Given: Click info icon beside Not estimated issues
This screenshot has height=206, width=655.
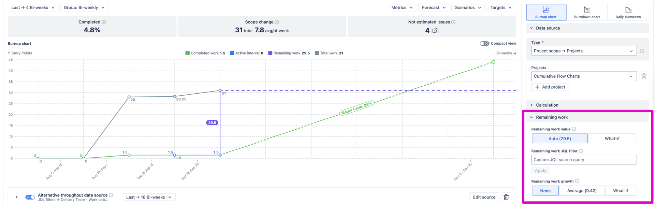Looking at the screenshot, I should 453,22.
